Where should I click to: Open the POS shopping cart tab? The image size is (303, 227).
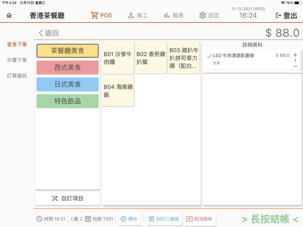tap(101, 15)
